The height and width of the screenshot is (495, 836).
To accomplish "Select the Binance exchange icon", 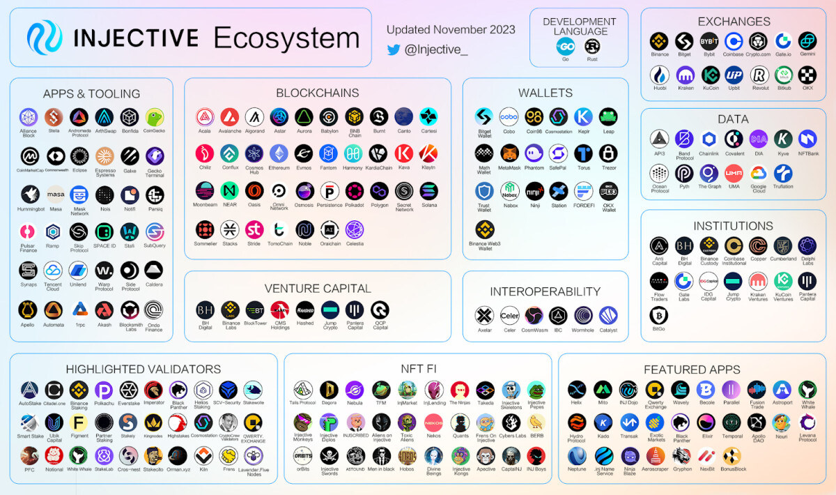I will (x=659, y=41).
